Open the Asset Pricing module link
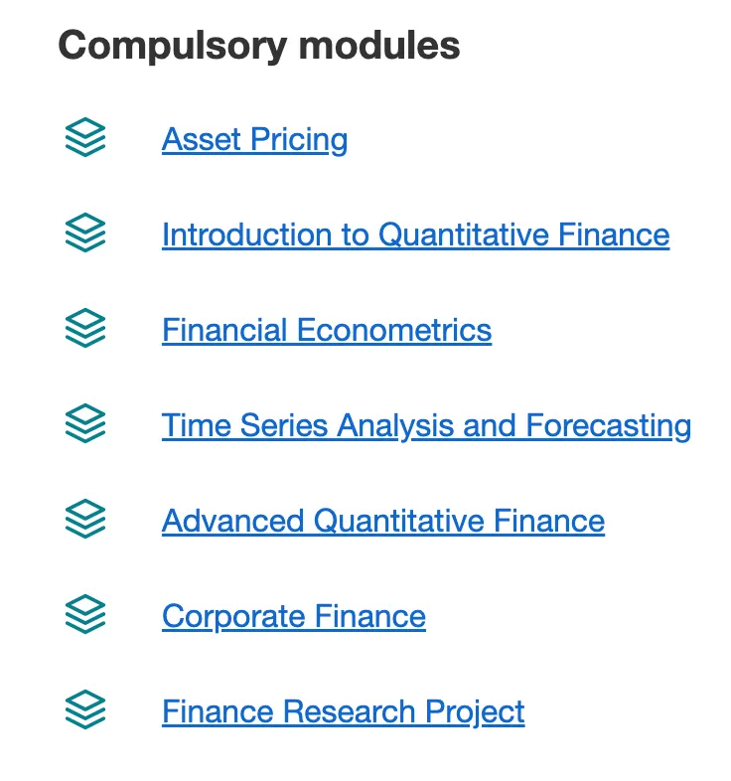Image resolution: width=731 pixels, height=781 pixels. [x=254, y=139]
